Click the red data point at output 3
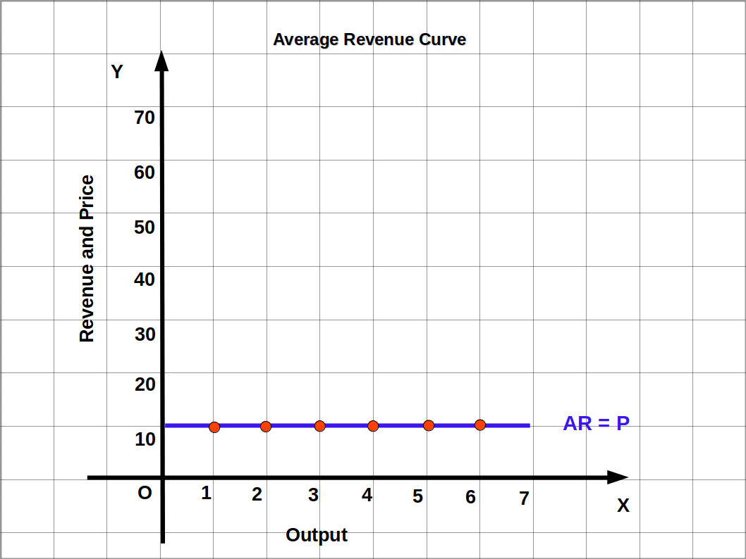 coord(320,426)
